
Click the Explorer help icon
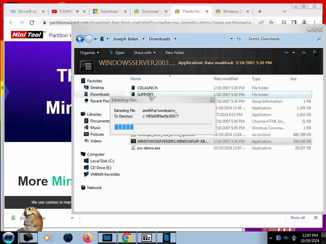[x=315, y=53]
